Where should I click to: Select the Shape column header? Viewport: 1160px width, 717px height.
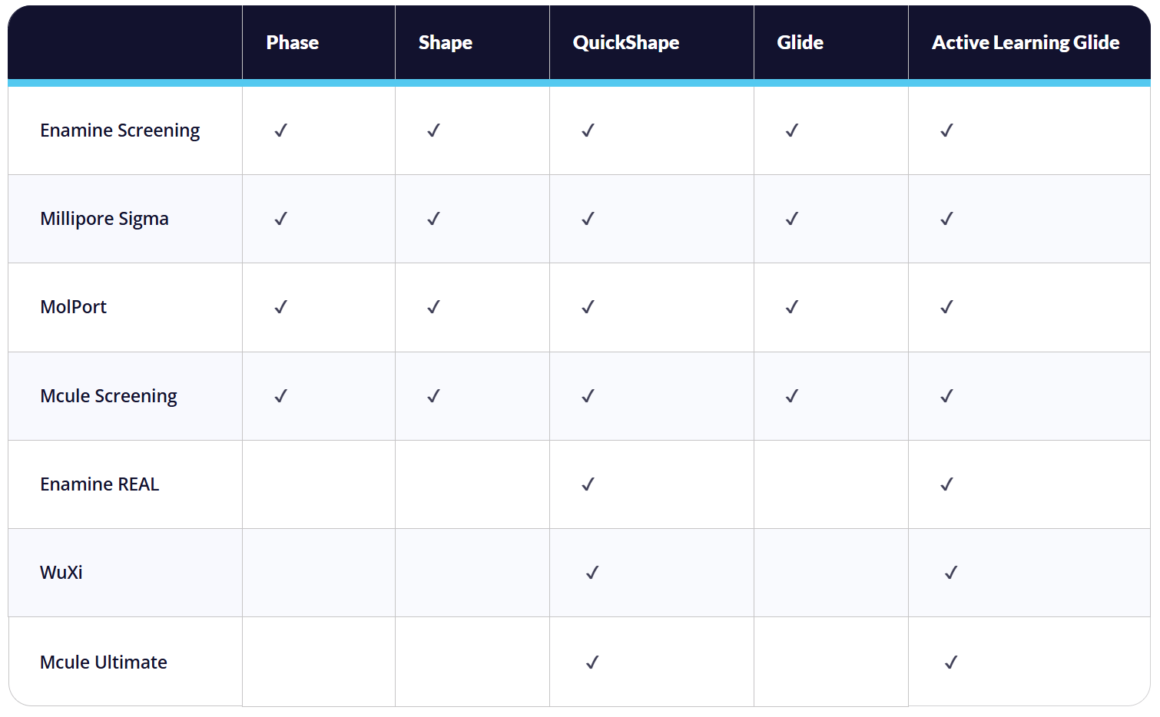(x=446, y=43)
